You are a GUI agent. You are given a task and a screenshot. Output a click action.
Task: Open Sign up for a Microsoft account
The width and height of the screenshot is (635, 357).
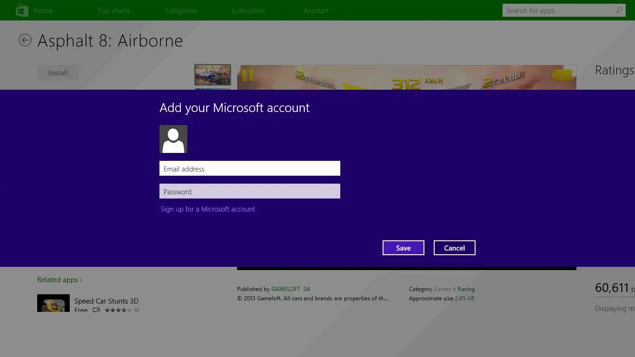coord(208,209)
